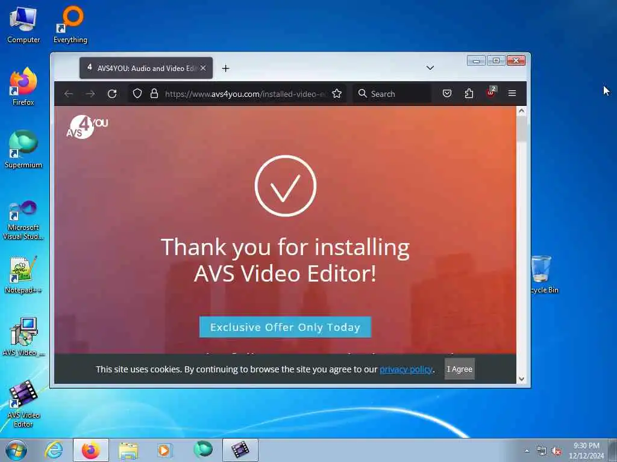
Task: Open Supermium from the taskbar
Action: click(202, 449)
